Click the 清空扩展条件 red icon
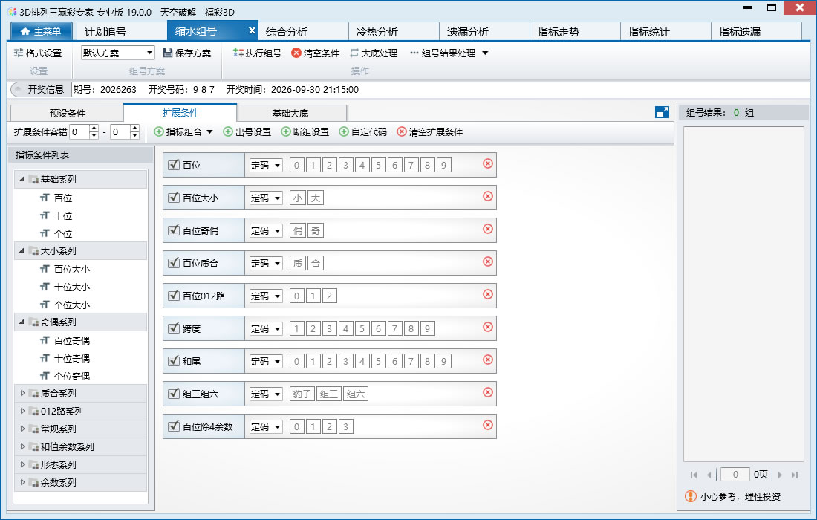The height and width of the screenshot is (520, 817). click(x=401, y=131)
